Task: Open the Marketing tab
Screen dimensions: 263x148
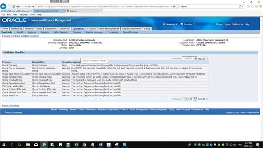Action: [16, 29]
